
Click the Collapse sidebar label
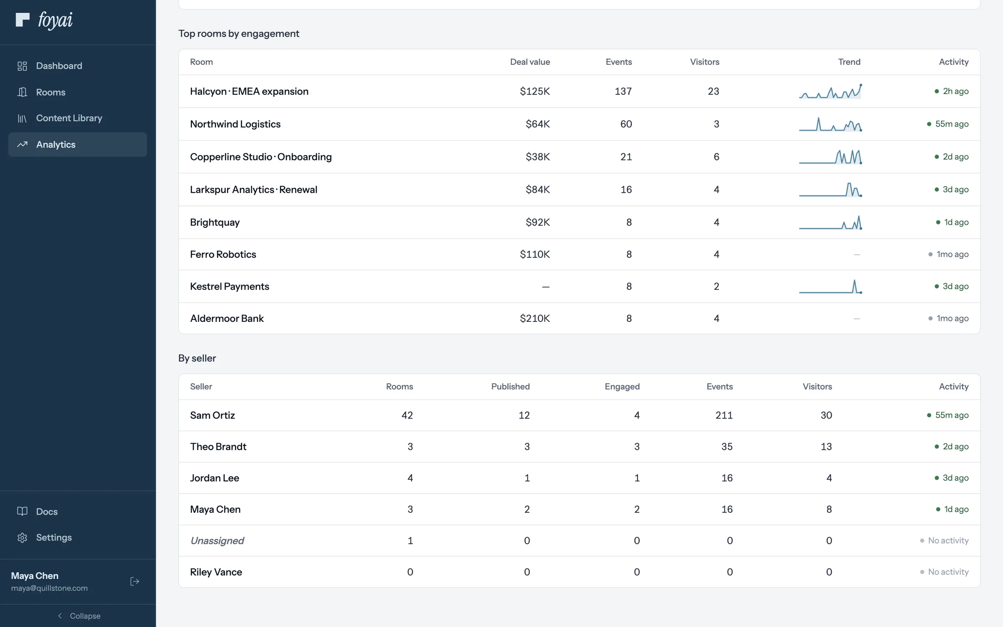pos(85,616)
